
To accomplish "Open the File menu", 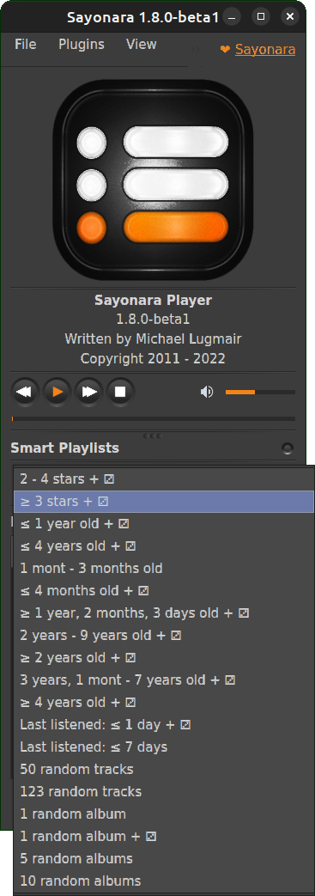I will coord(25,45).
